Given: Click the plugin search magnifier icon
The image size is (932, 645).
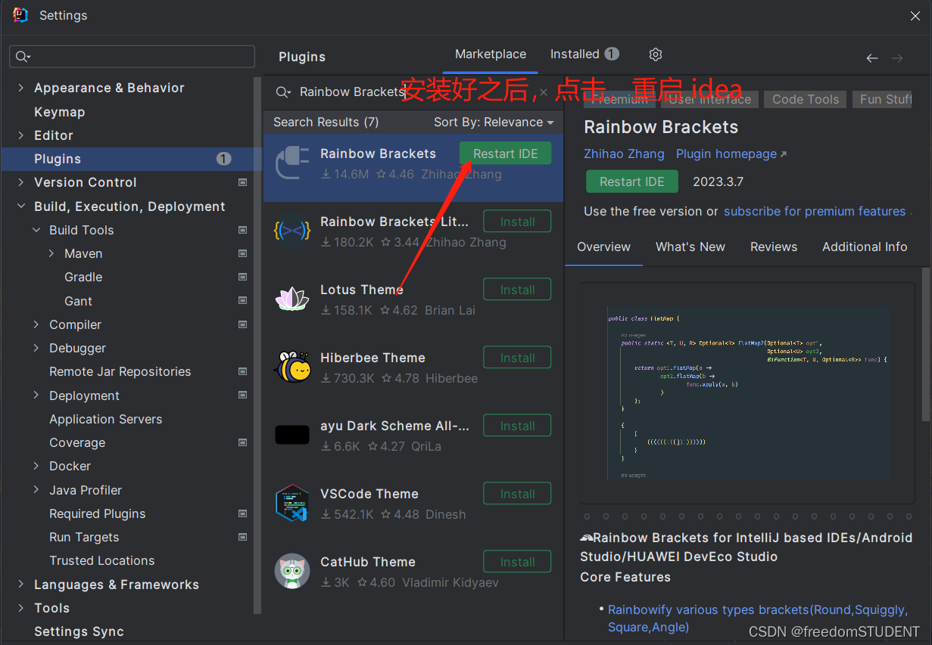Looking at the screenshot, I should coord(283,92).
